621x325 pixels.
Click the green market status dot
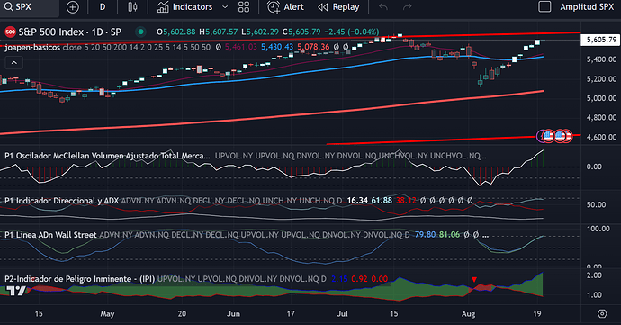pyautogui.click(x=140, y=32)
